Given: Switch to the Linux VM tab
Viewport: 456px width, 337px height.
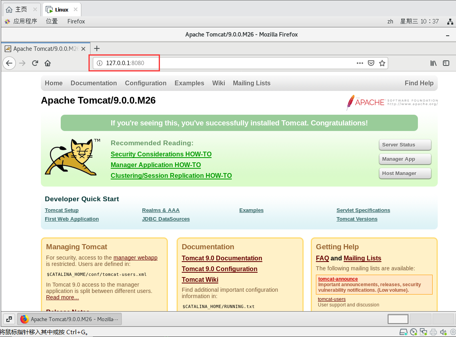Looking at the screenshot, I should (x=62, y=10).
